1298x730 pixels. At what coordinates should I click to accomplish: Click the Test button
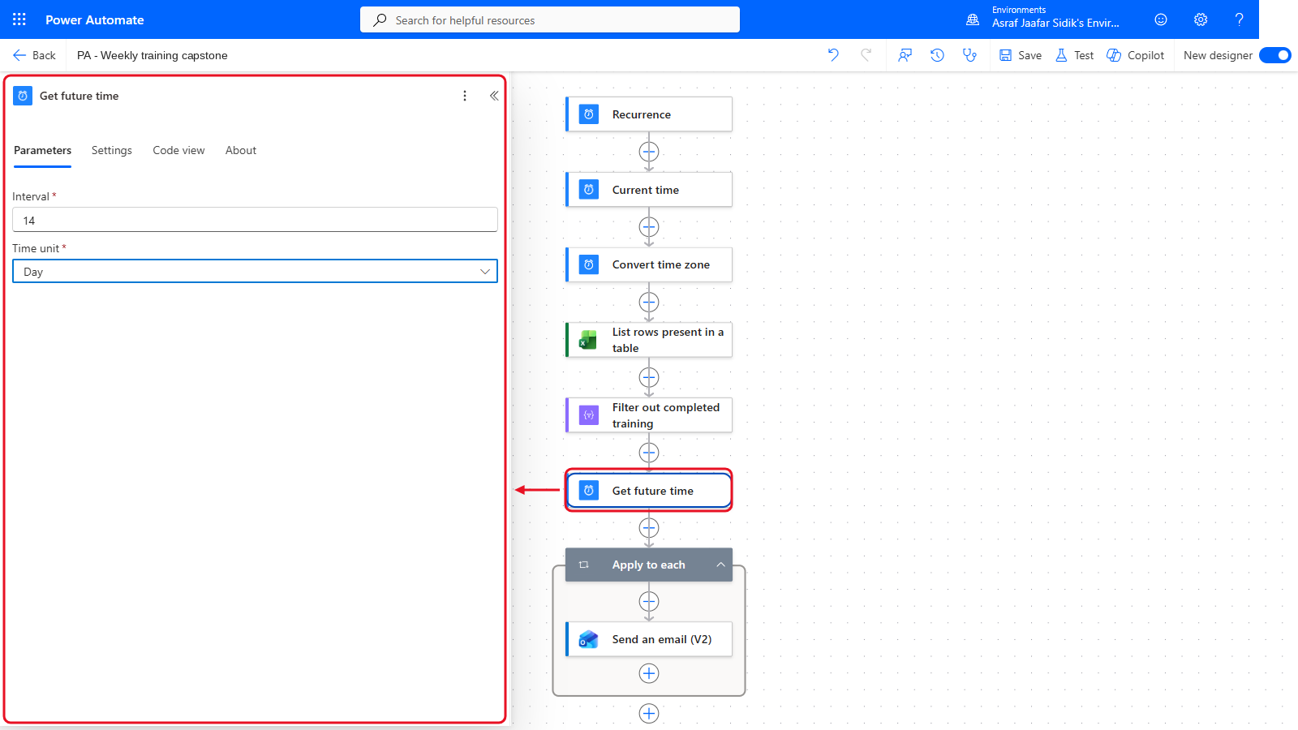coord(1074,55)
